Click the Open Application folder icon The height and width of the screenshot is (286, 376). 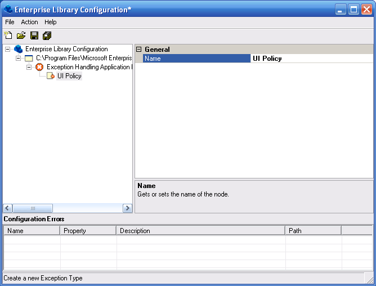21,35
